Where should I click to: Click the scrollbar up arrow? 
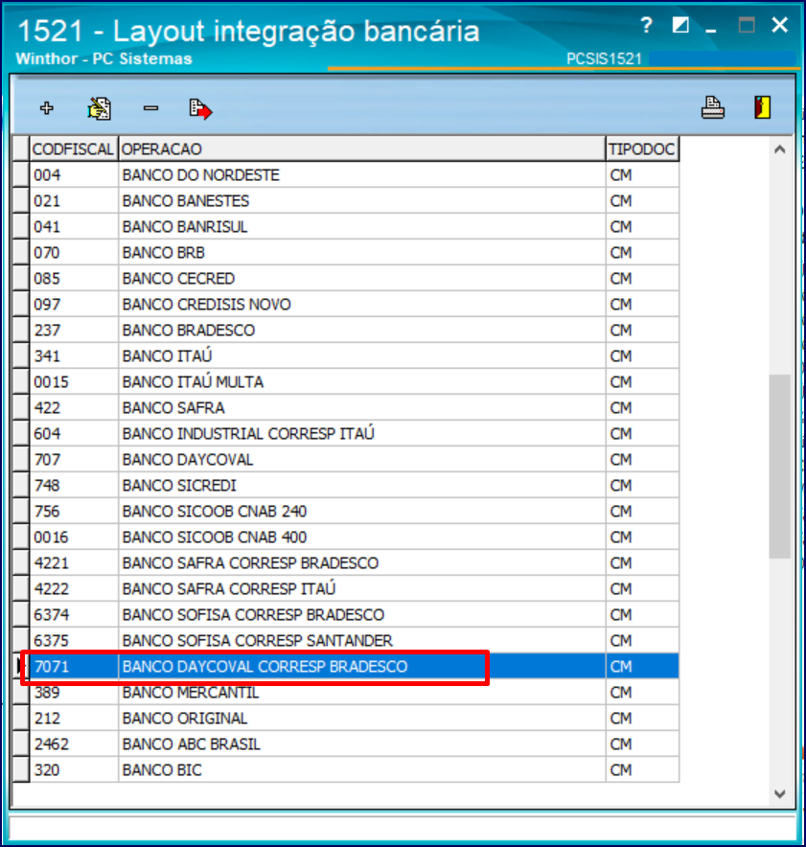click(x=779, y=149)
